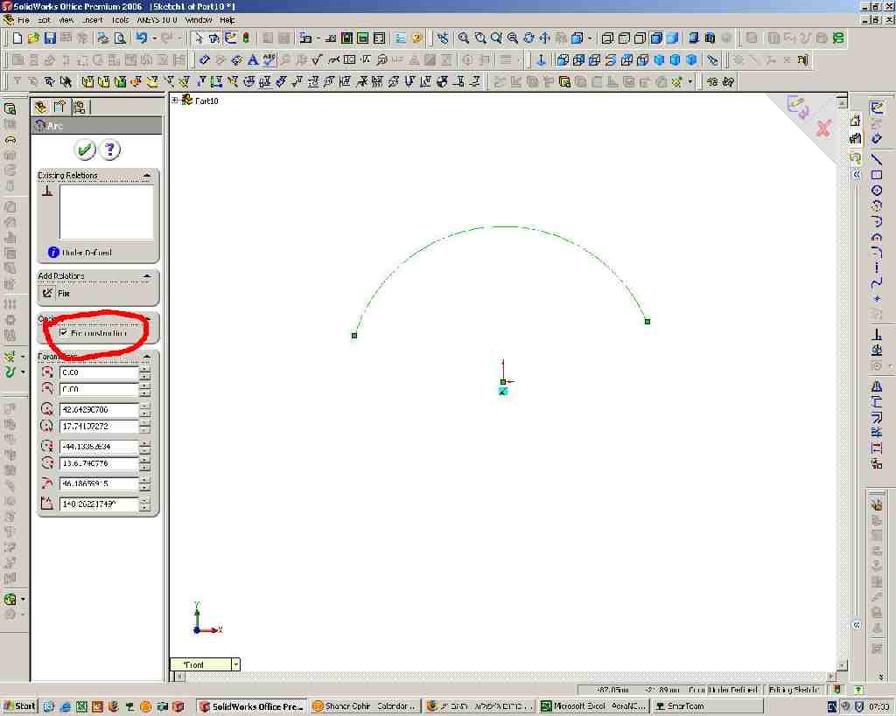Increment the arc angle spinner
The image size is (896, 716).
point(144,500)
